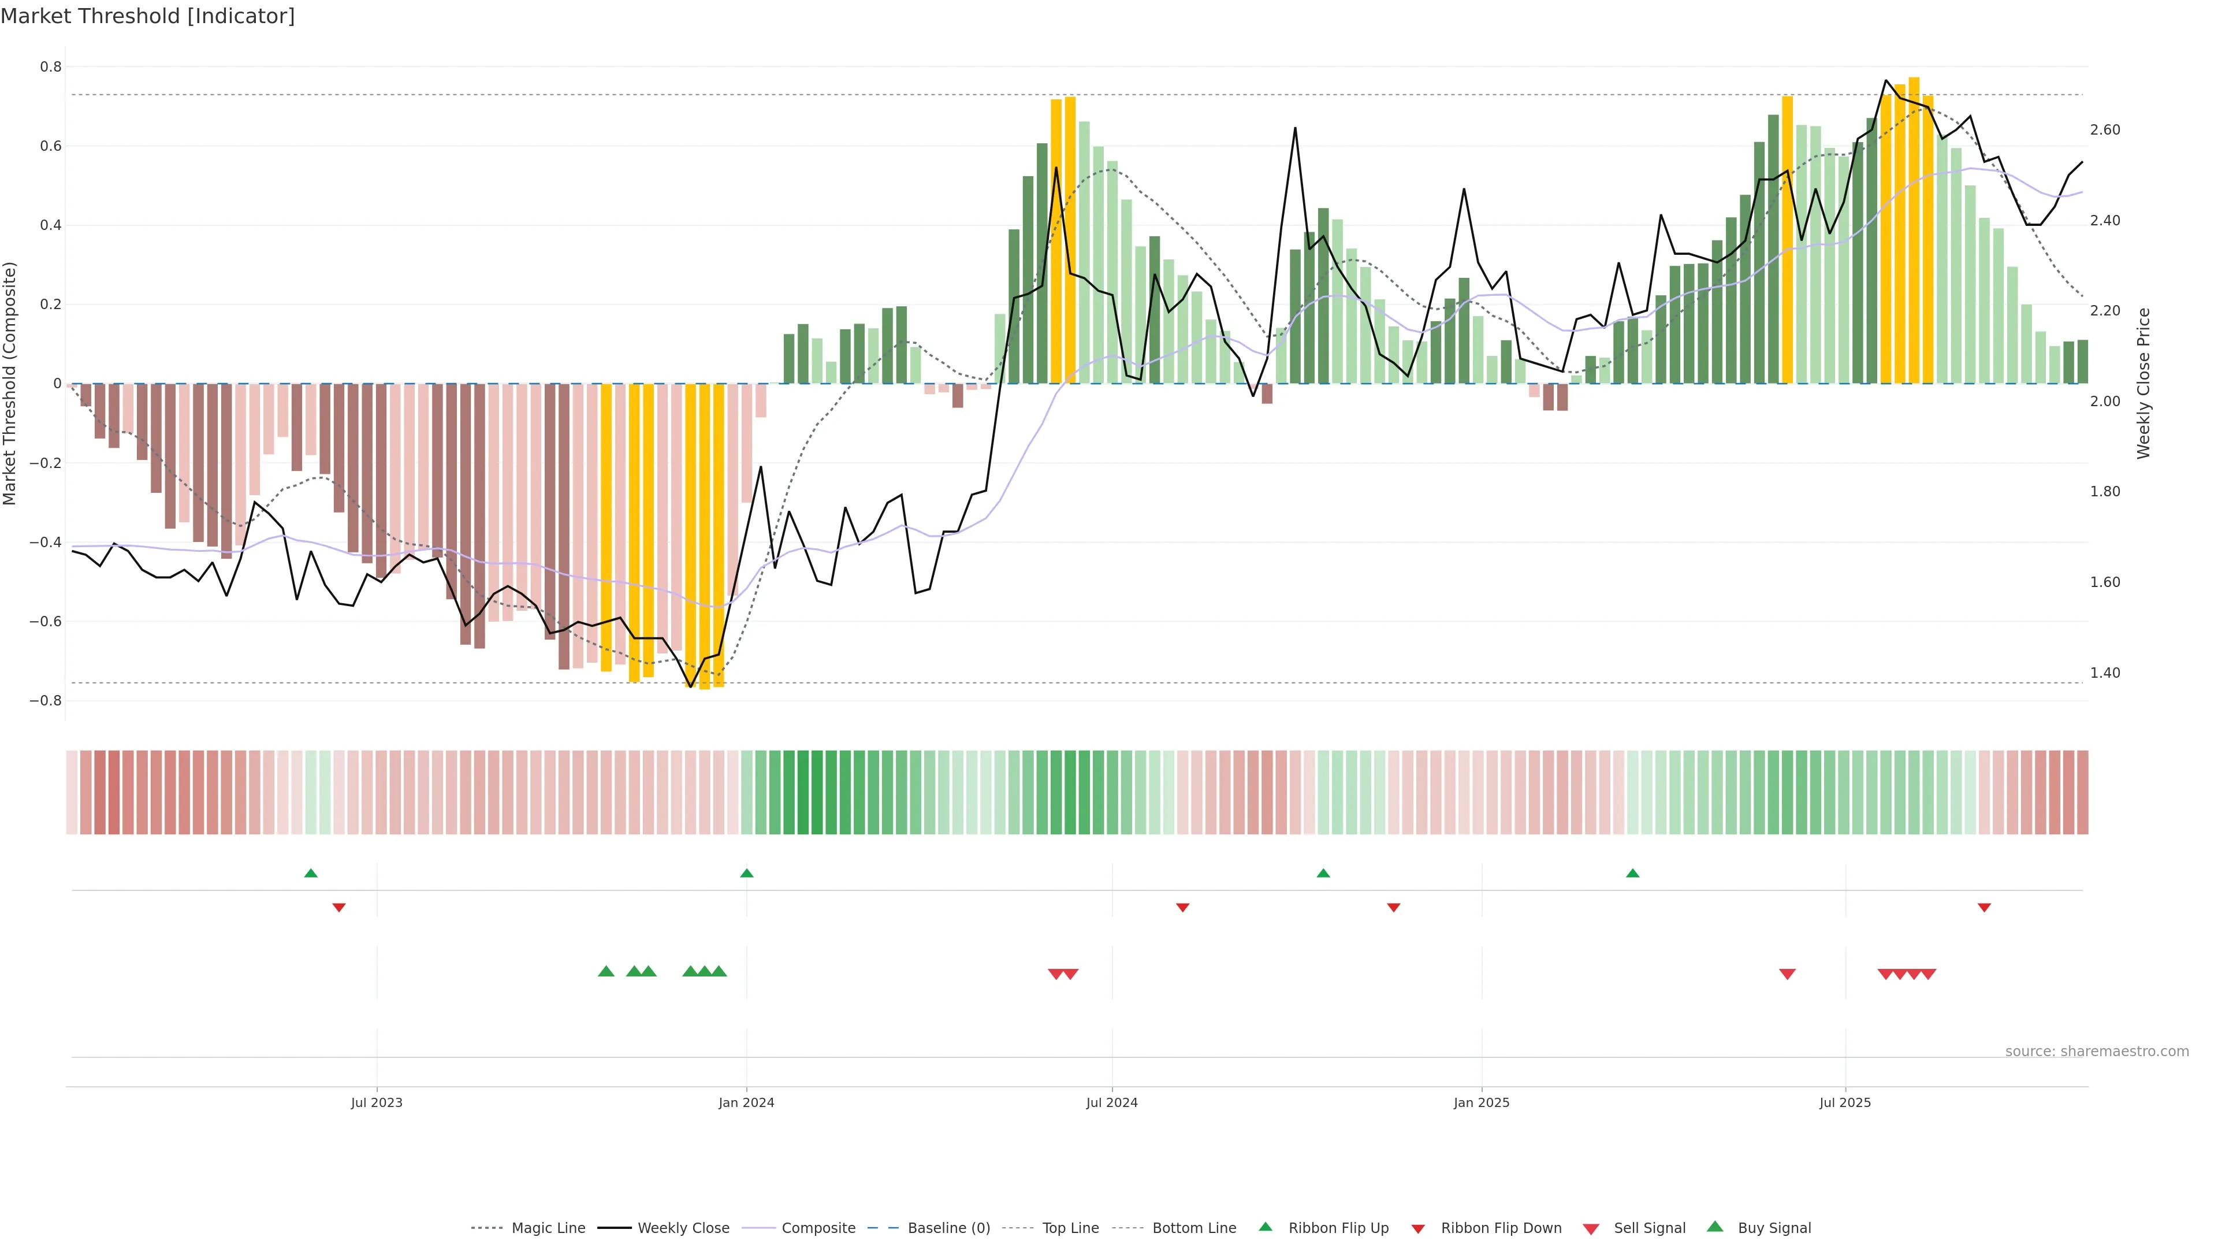The width and height of the screenshot is (2218, 1248).
Task: Click Jul 2024 x-axis label
Action: tap(1111, 1102)
